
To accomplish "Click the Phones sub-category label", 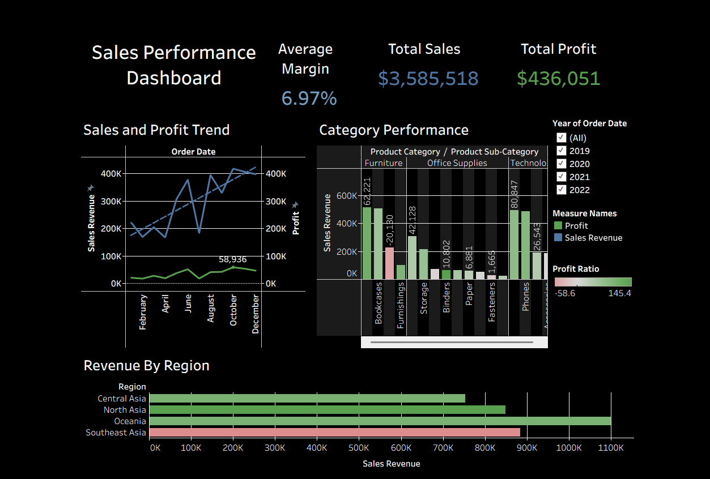I will click(525, 297).
